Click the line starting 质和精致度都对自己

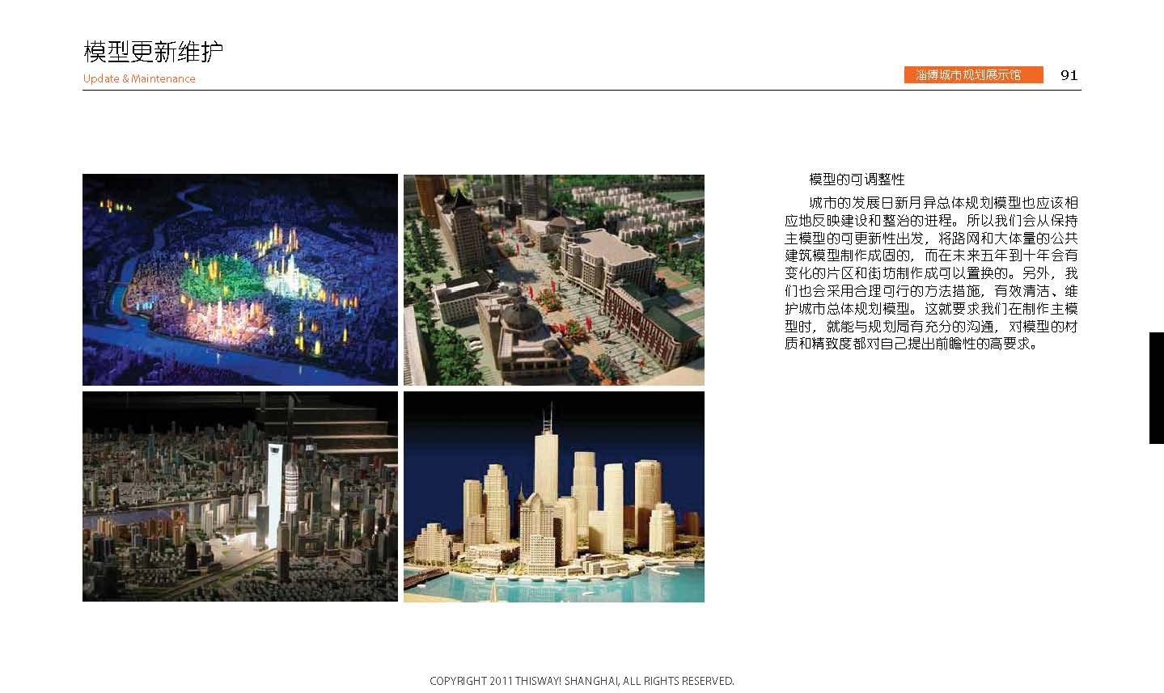912,344
